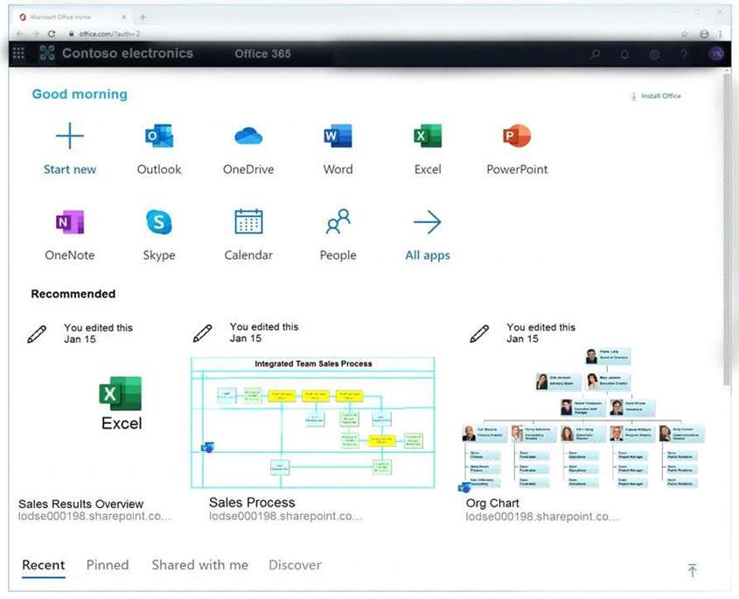Open the help question mark

pos(683,54)
